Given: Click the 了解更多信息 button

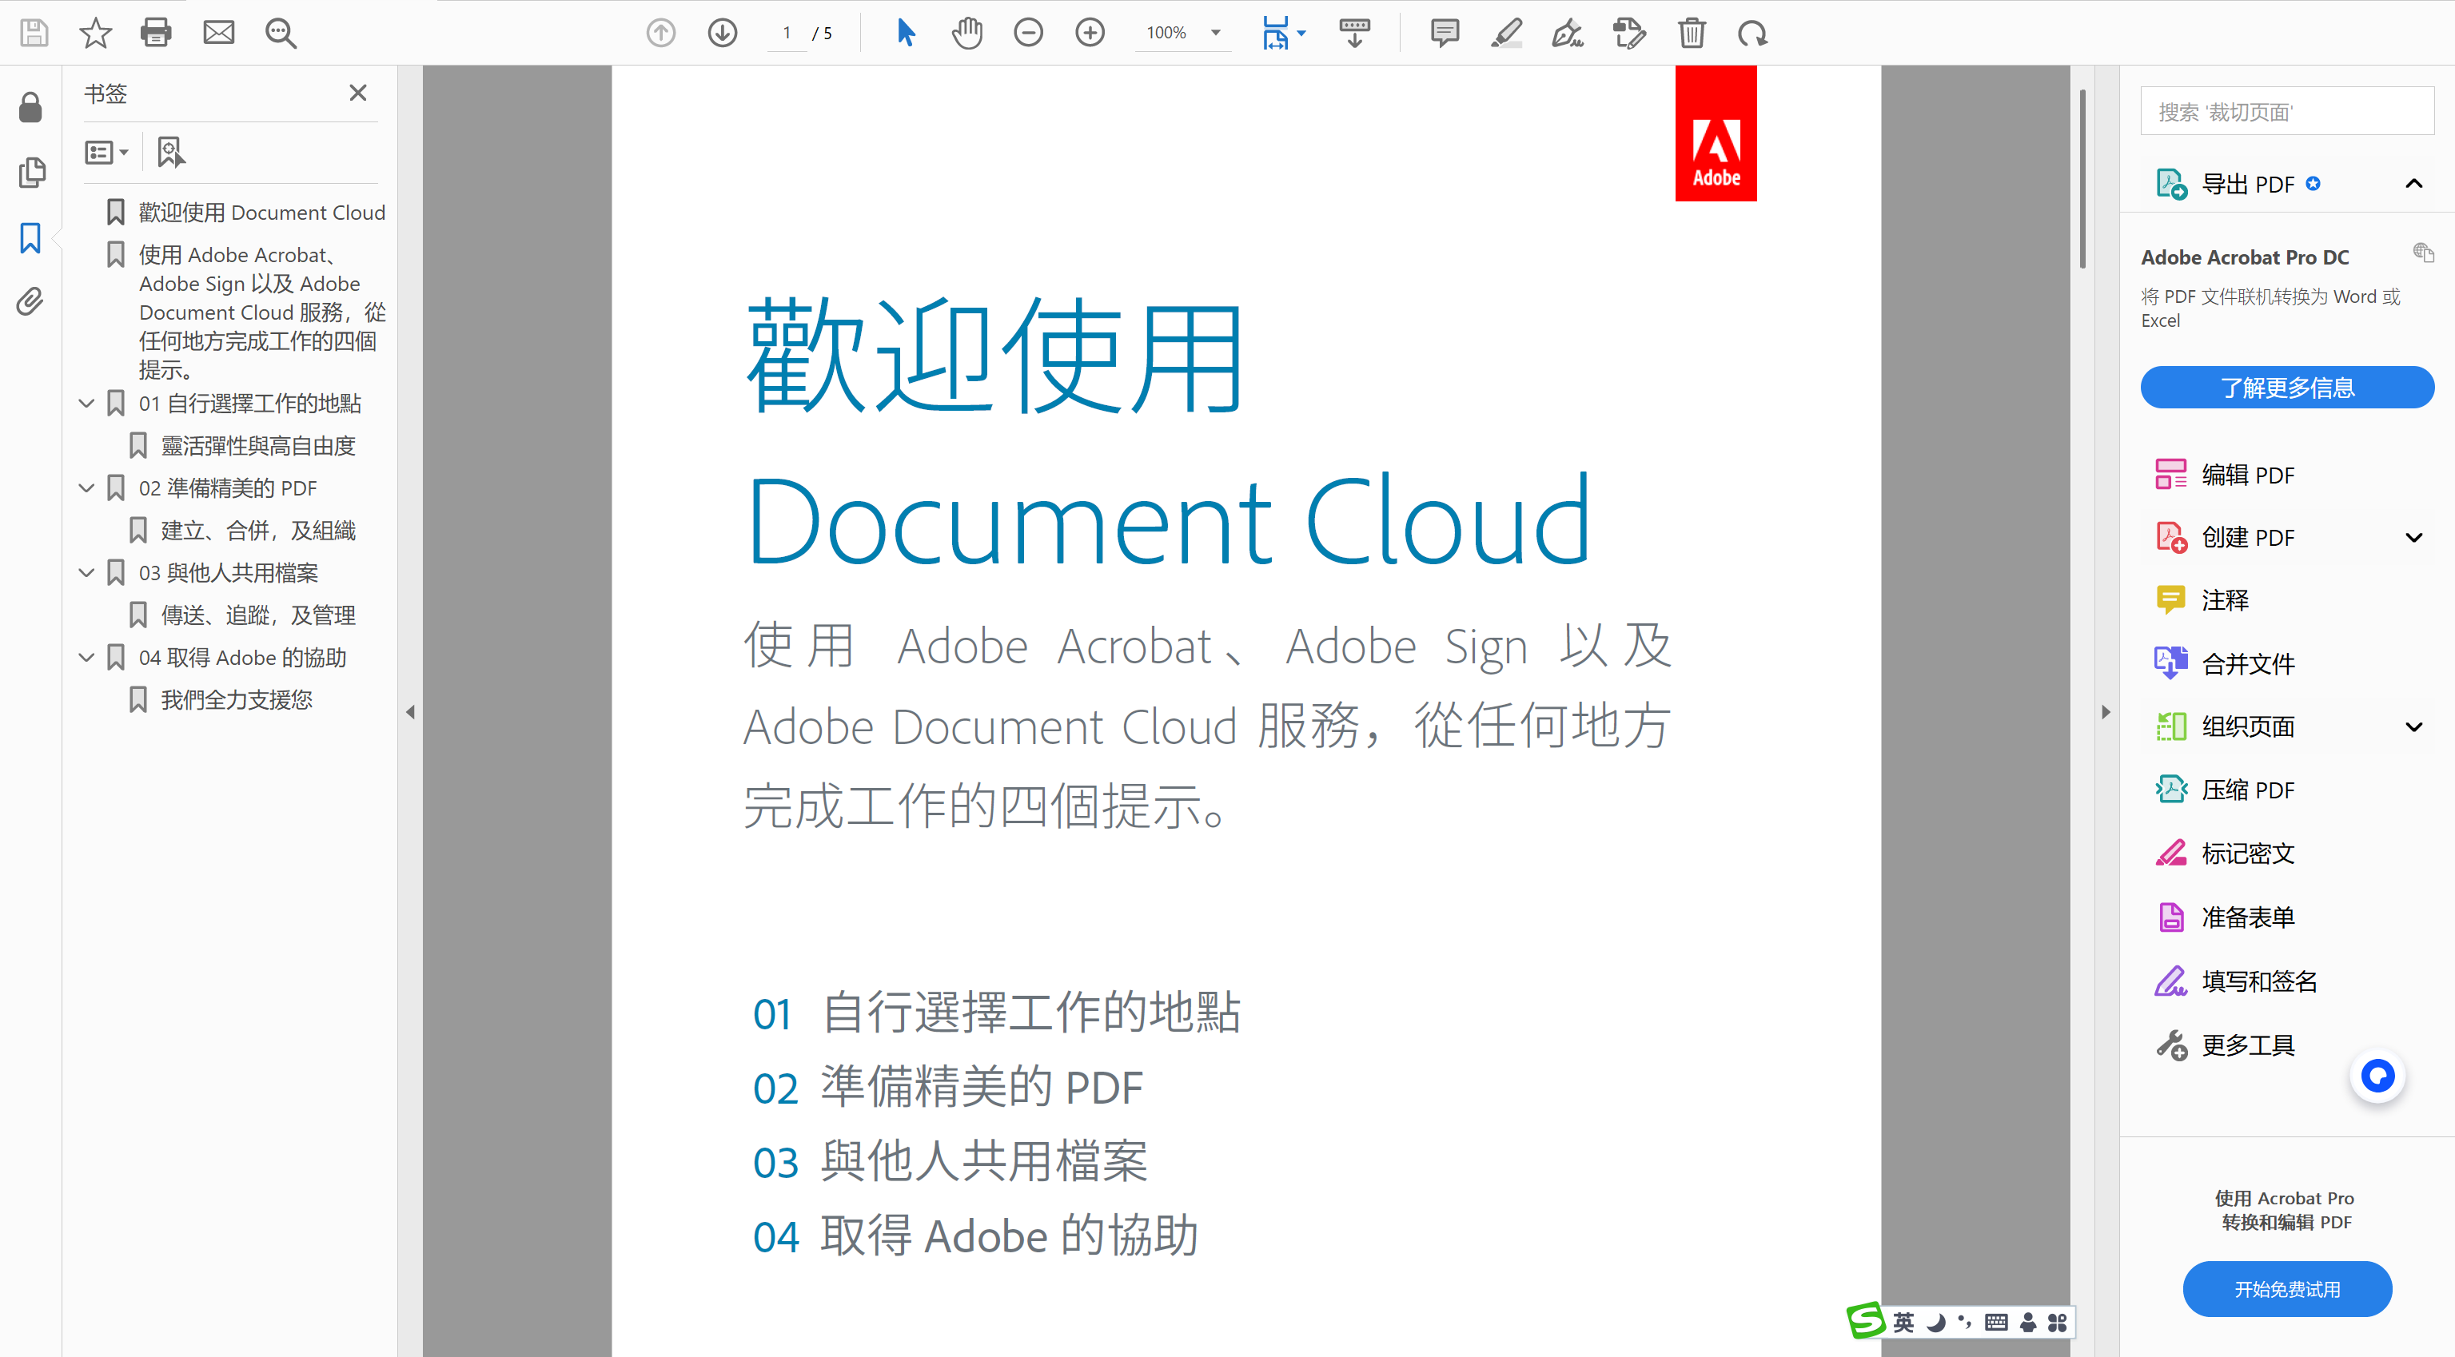Looking at the screenshot, I should point(2286,387).
